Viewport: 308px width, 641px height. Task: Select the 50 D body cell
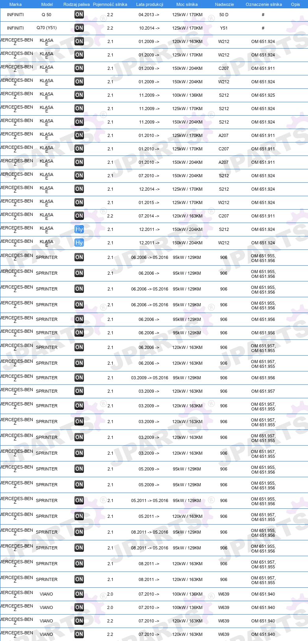point(224,15)
